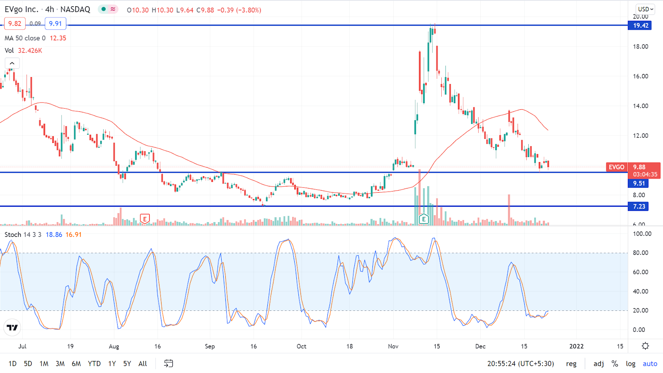
Task: Click the 9.51 horizontal line price label
Action: point(639,183)
